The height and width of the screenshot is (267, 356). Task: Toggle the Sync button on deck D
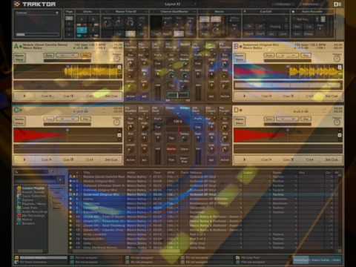point(306,119)
